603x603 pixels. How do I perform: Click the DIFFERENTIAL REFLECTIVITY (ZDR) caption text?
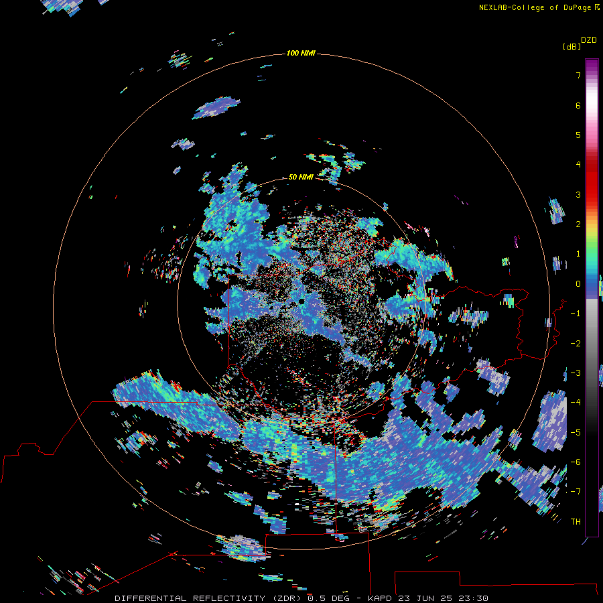point(209,598)
